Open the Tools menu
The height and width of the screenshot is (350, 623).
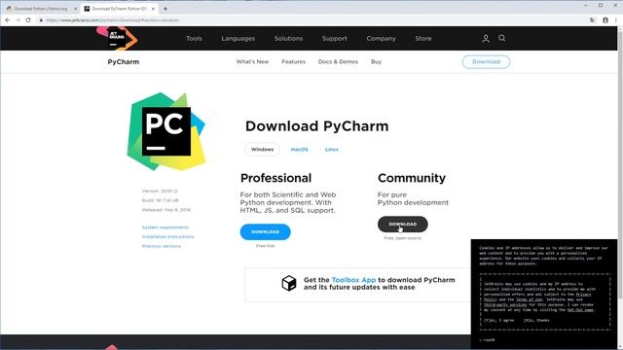pyautogui.click(x=194, y=39)
